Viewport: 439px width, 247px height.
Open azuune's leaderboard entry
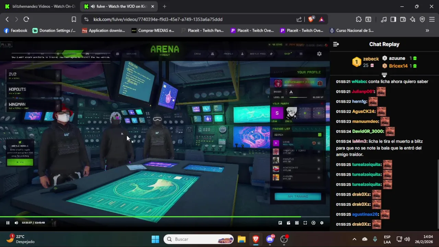point(399,58)
